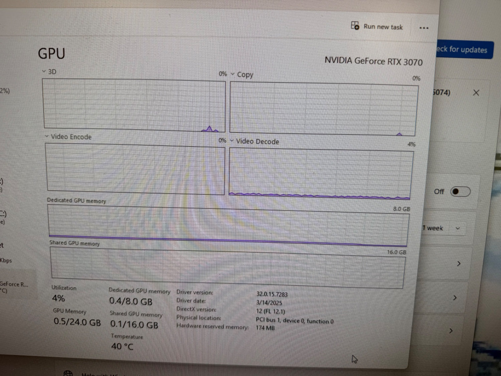This screenshot has width=501, height=376.
Task: Click the 3D engine utilization graph
Action: click(x=134, y=105)
